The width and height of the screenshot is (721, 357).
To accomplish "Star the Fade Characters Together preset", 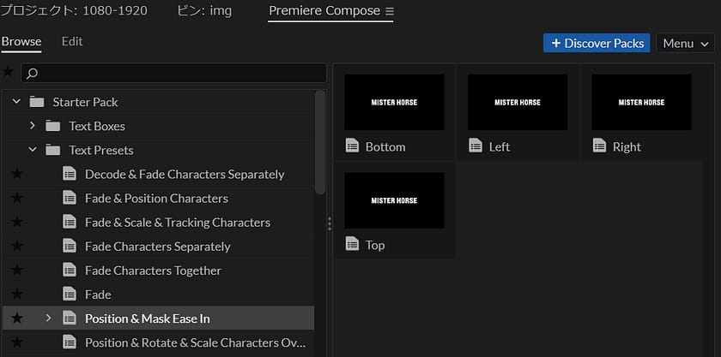I will [17, 271].
